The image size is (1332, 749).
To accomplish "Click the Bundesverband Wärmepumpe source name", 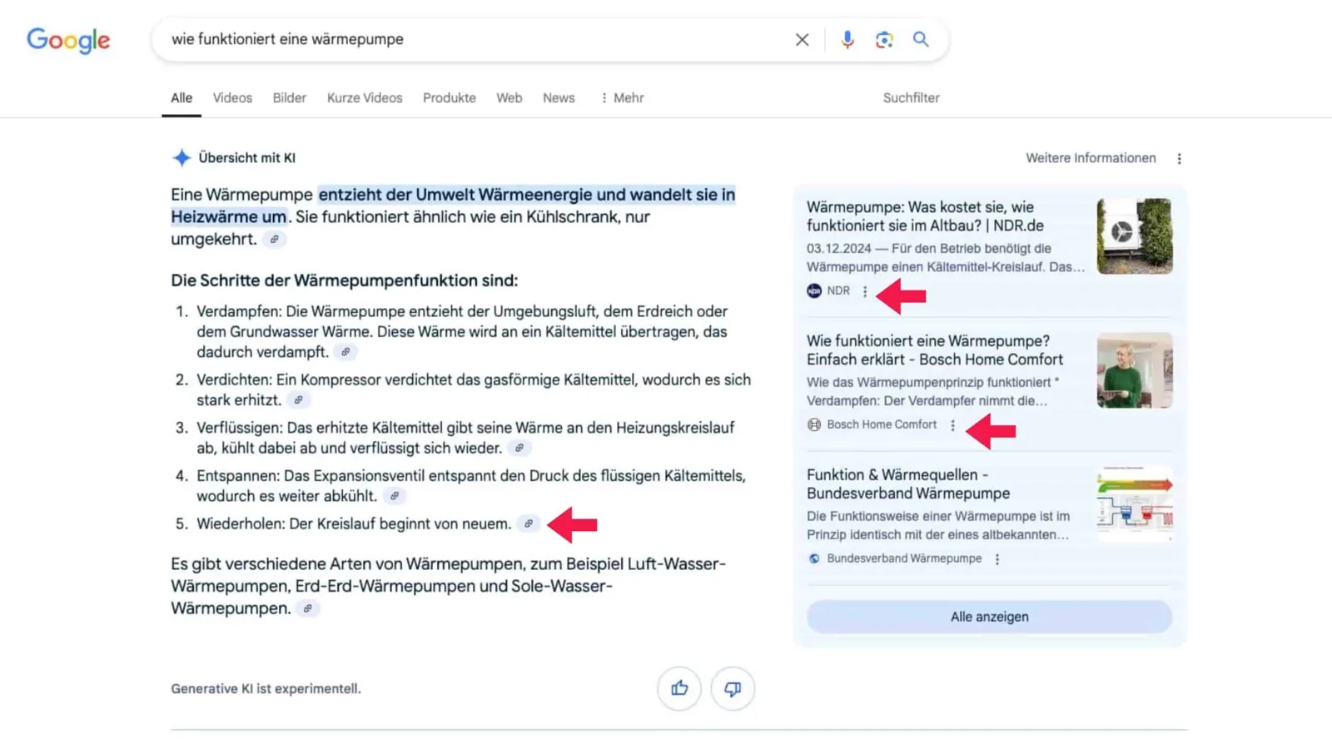I will (x=904, y=558).
